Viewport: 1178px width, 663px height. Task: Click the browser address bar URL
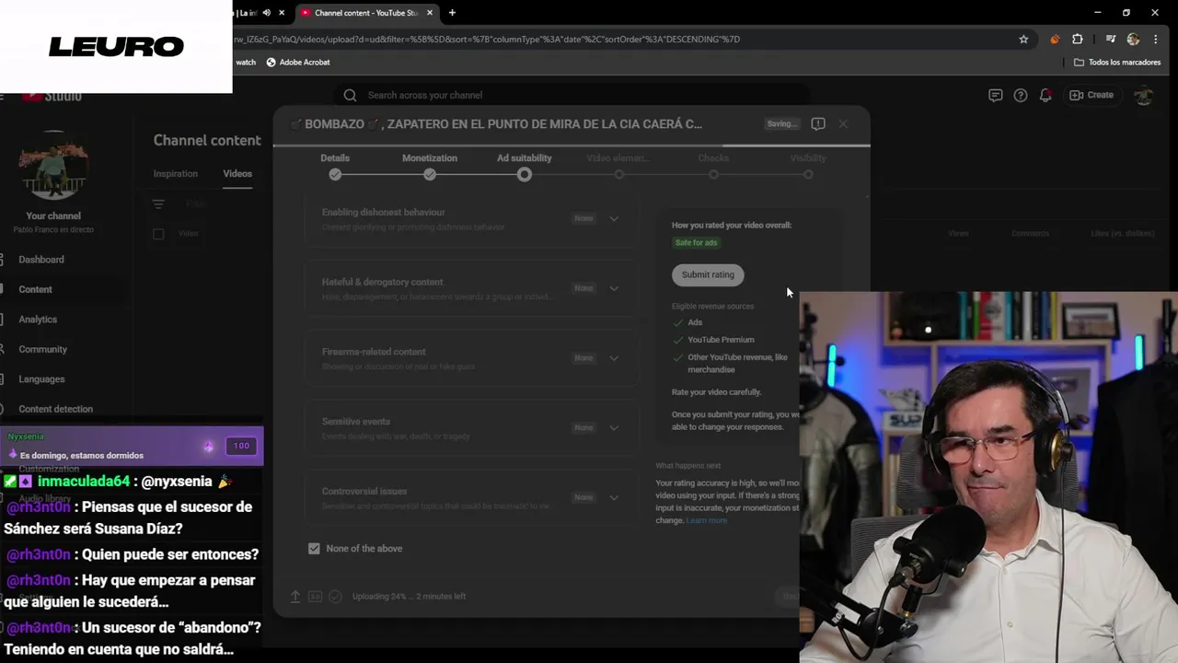[x=488, y=40]
